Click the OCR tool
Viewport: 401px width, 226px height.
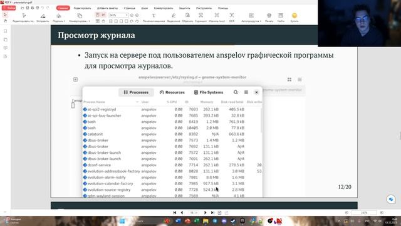(x=232, y=18)
